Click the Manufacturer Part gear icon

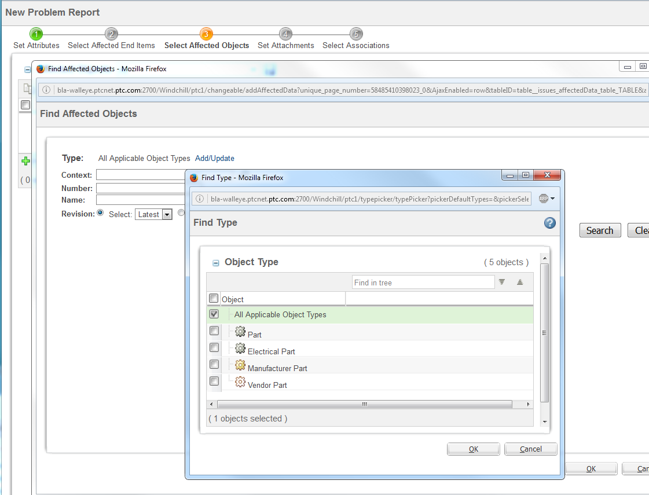(240, 365)
